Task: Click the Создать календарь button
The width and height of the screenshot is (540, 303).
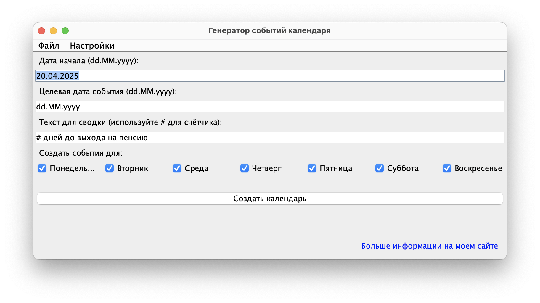Action: tap(270, 199)
